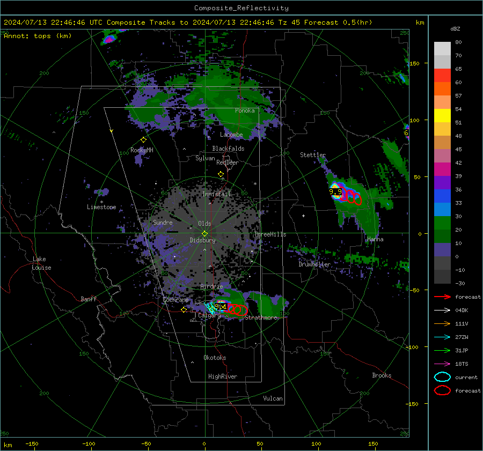The image size is (483, 451).
Task: Click the yellow diamond marker above RedDeer
Action: 221,174
